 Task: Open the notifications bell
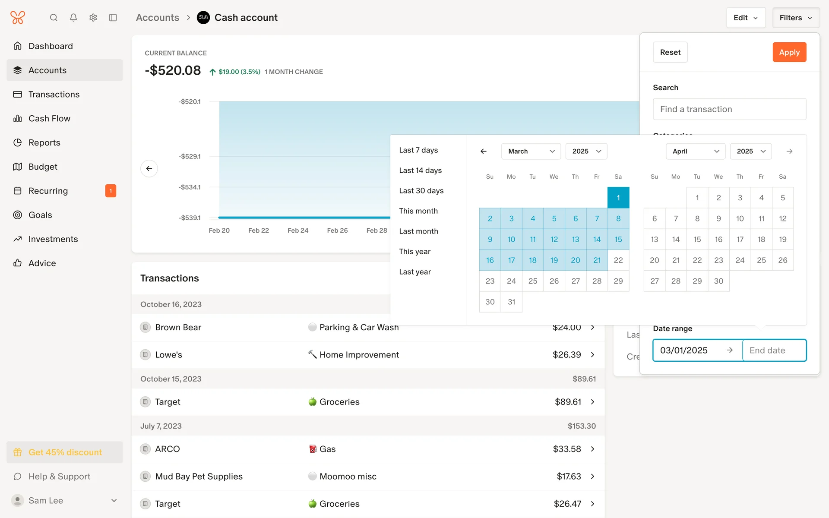click(x=73, y=18)
